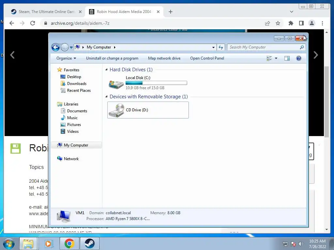
Task: Click the Local Disk (C:) space bar
Action: [156, 83]
